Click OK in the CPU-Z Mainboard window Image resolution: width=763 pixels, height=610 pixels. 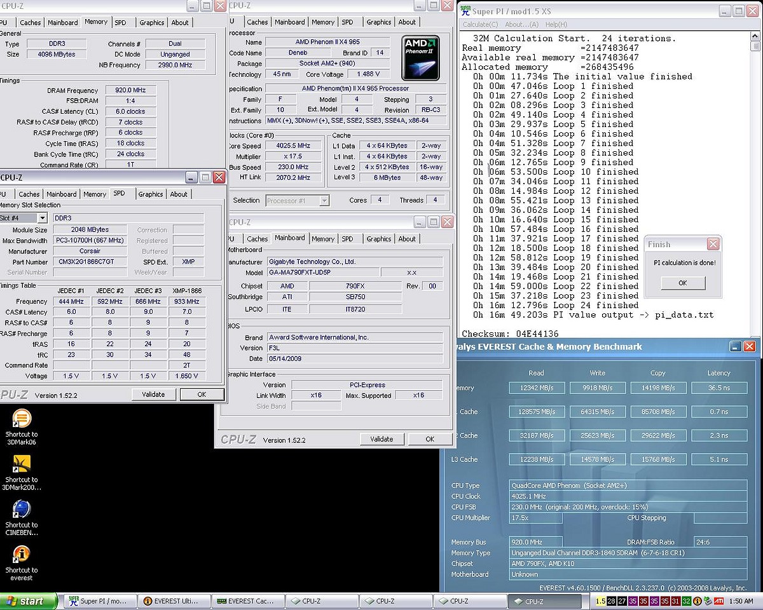pyautogui.click(x=430, y=438)
